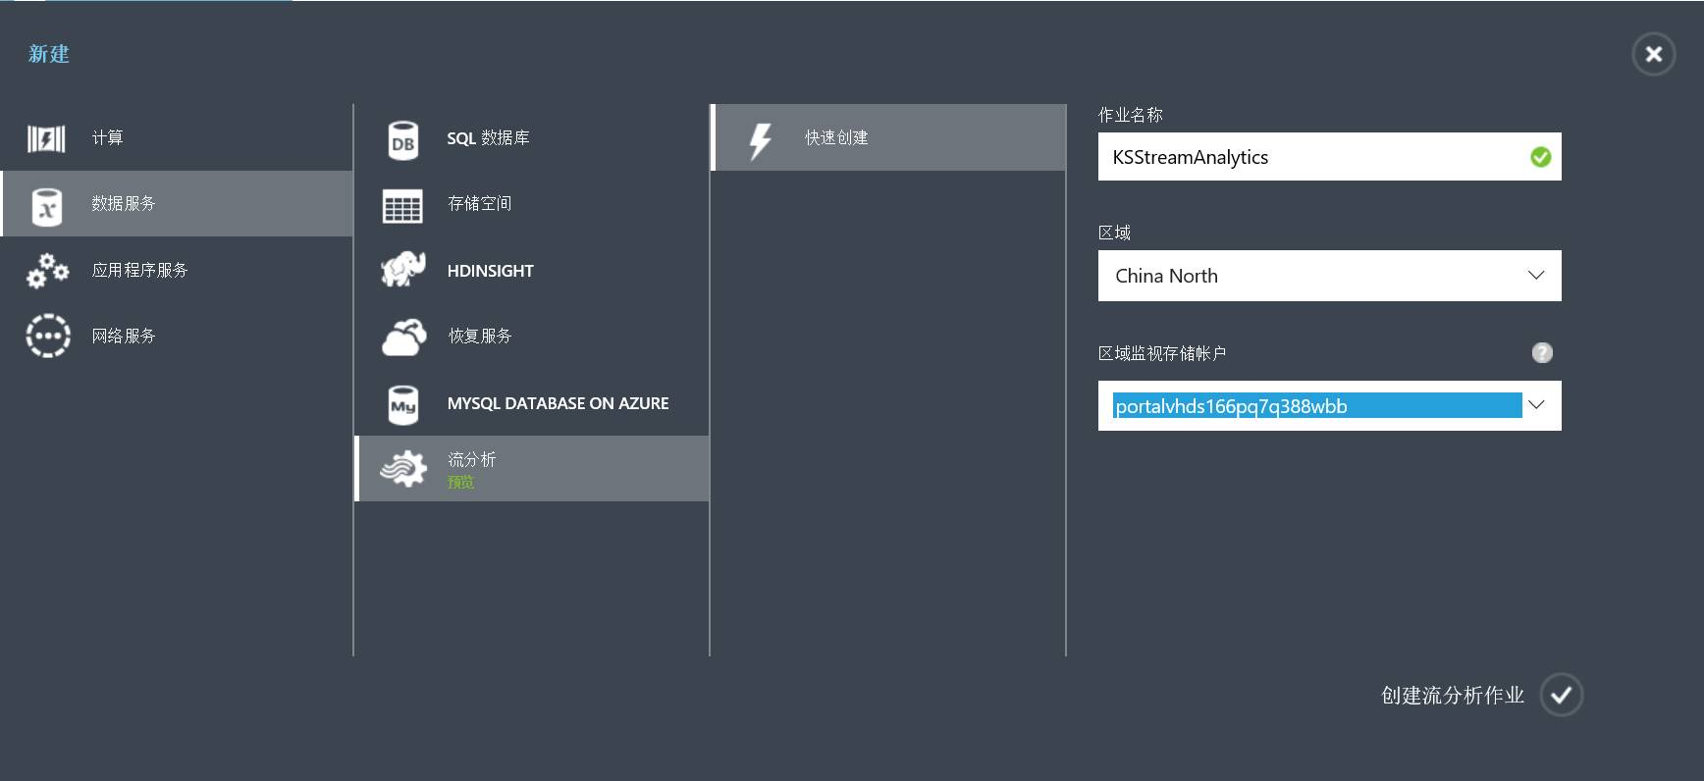The width and height of the screenshot is (1704, 781).
Task: Expand the storage account dropdown arrow
Action: (1536, 405)
